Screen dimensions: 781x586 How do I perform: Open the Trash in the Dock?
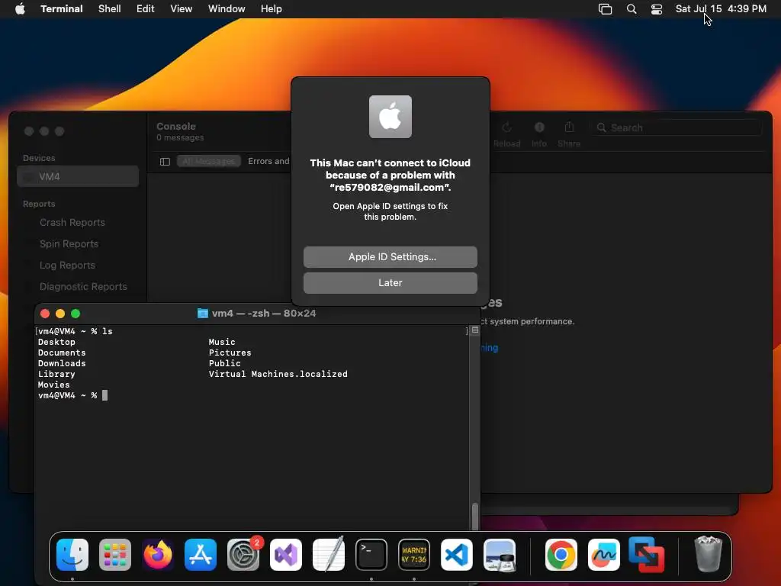click(708, 554)
